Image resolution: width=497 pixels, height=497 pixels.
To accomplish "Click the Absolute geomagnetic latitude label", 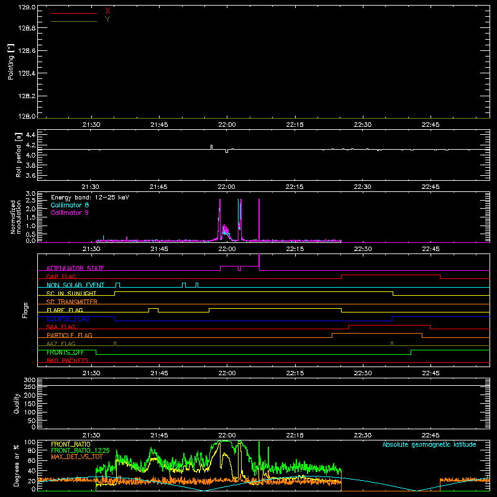I will (x=429, y=445).
